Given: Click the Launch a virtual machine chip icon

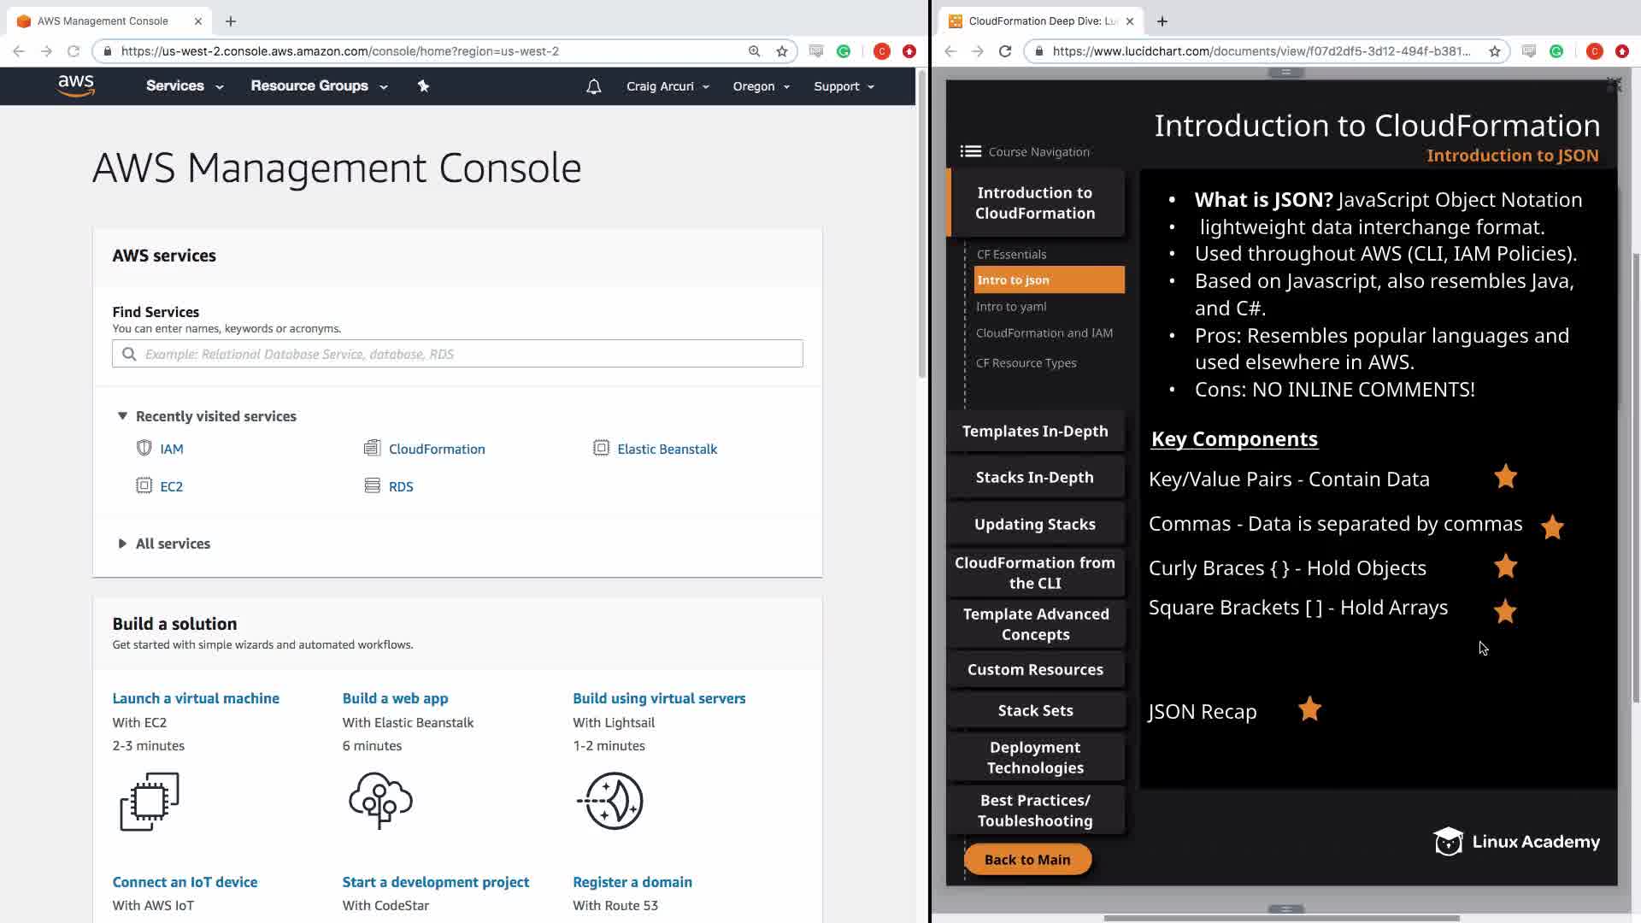Looking at the screenshot, I should coord(150,801).
